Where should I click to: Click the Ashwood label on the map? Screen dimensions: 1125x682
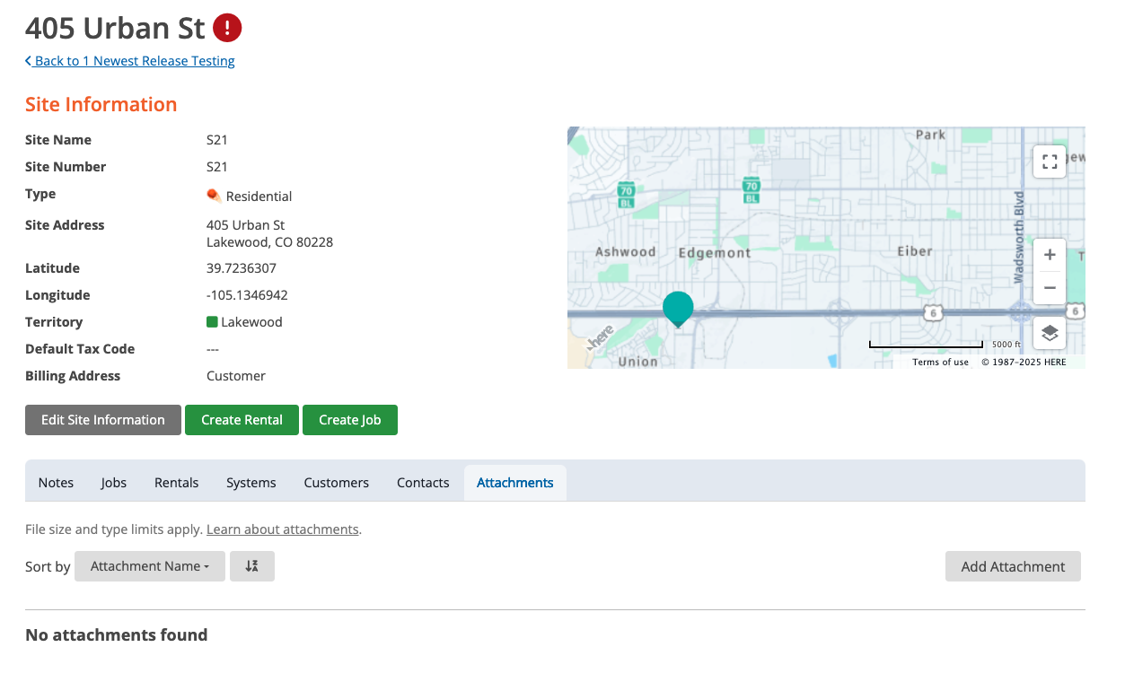click(x=626, y=252)
